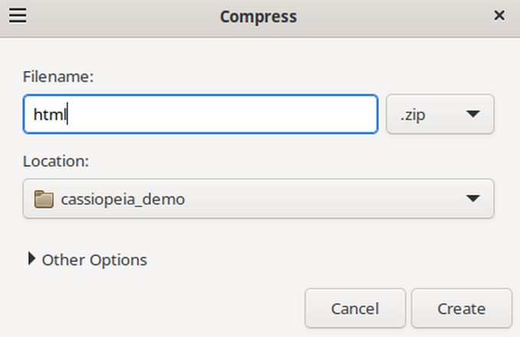Select the "cassiopeia_demo" folder name text
The image size is (520, 337).
pyautogui.click(x=123, y=199)
